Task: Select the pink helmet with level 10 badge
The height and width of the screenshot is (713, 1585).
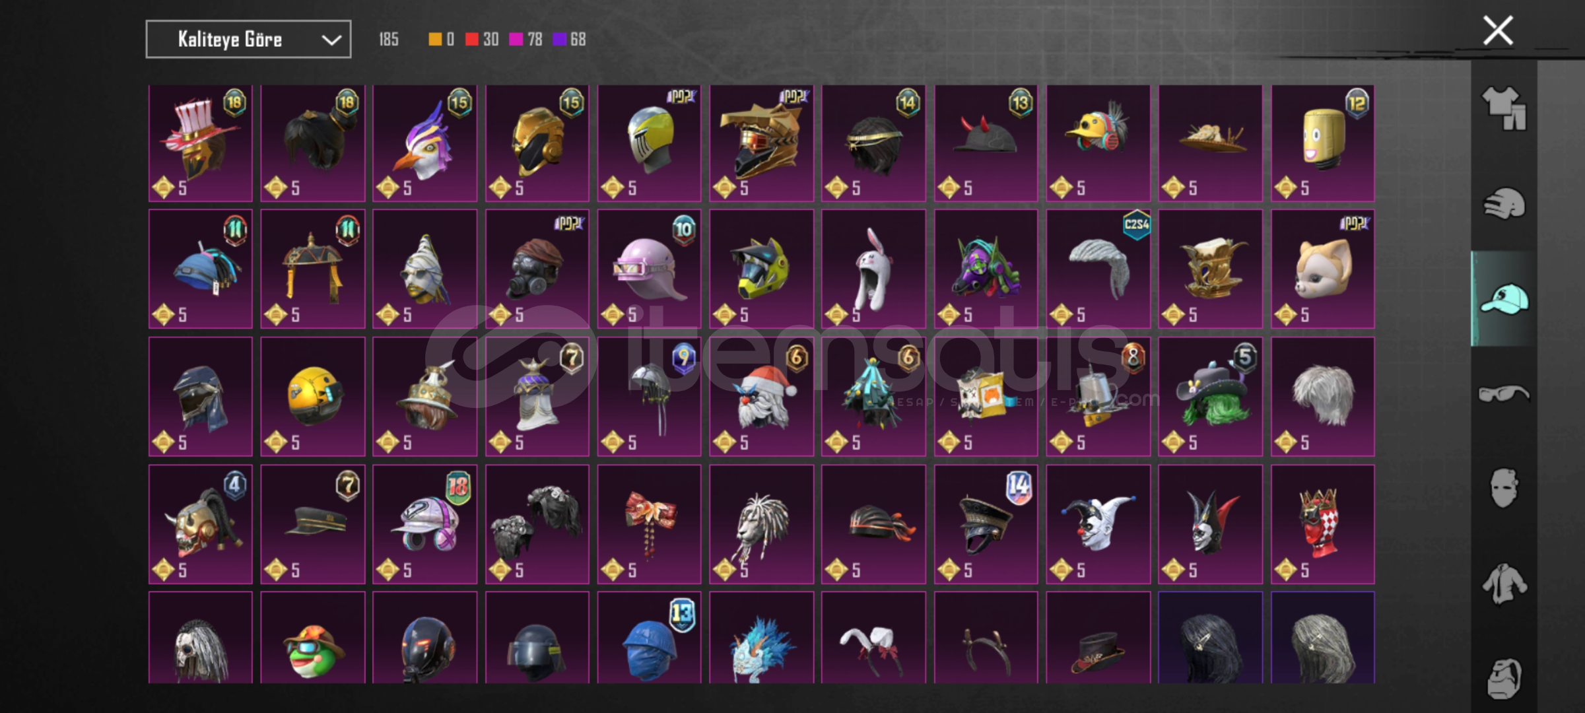Action: [x=649, y=269]
